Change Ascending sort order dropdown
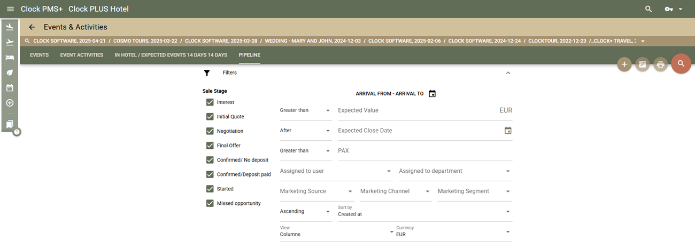Image resolution: width=695 pixels, height=248 pixels. point(306,212)
